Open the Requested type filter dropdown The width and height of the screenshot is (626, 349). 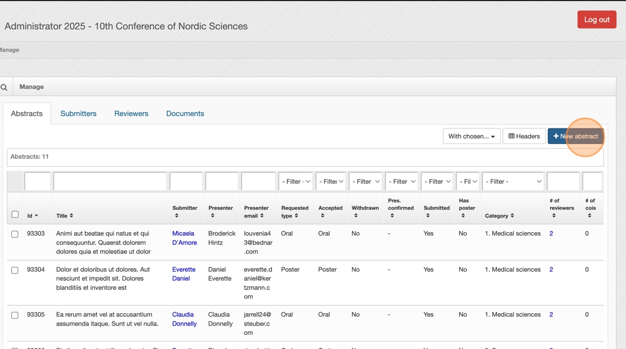tap(296, 181)
